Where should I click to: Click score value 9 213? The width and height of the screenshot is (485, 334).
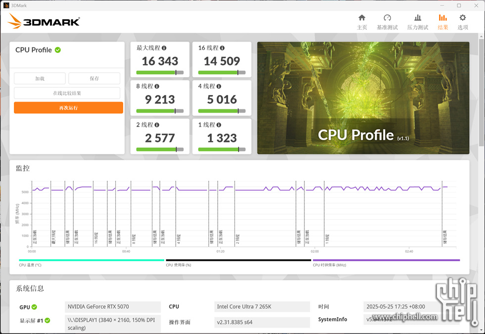[160, 99]
